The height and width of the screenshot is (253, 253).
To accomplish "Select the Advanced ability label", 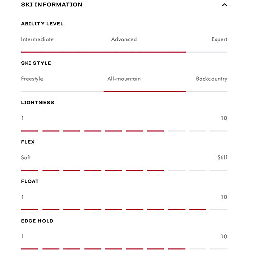I will click(124, 39).
